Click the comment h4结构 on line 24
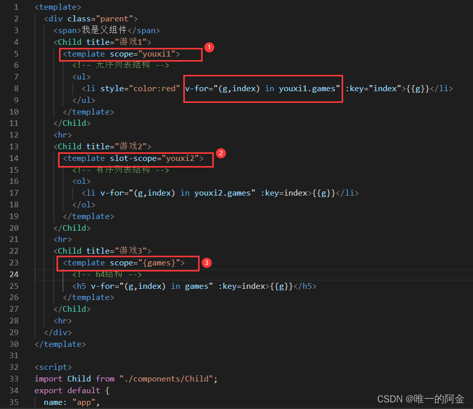The height and width of the screenshot is (409, 473). pyautogui.click(x=107, y=275)
